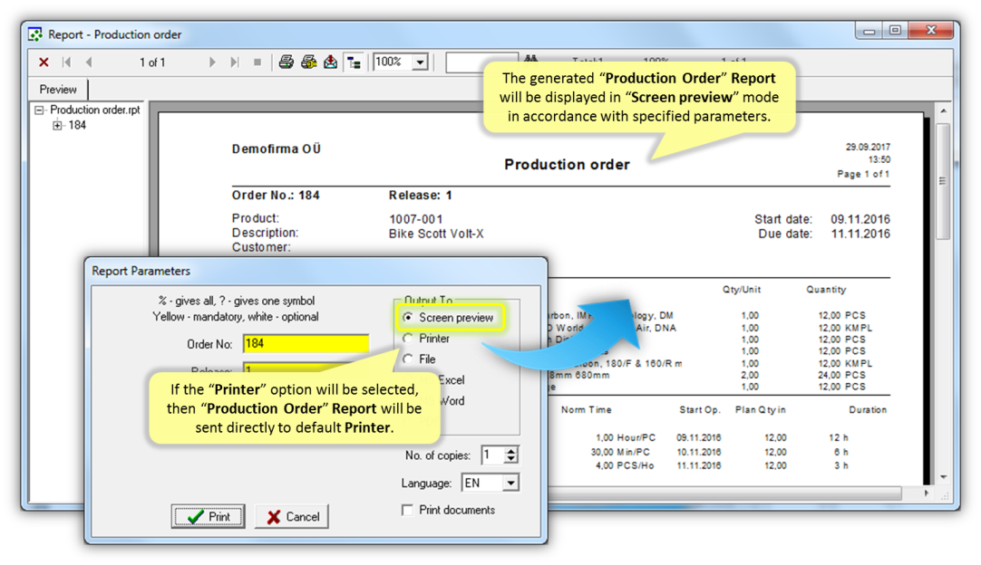Close the current view with red X
The image size is (981, 565).
44,62
